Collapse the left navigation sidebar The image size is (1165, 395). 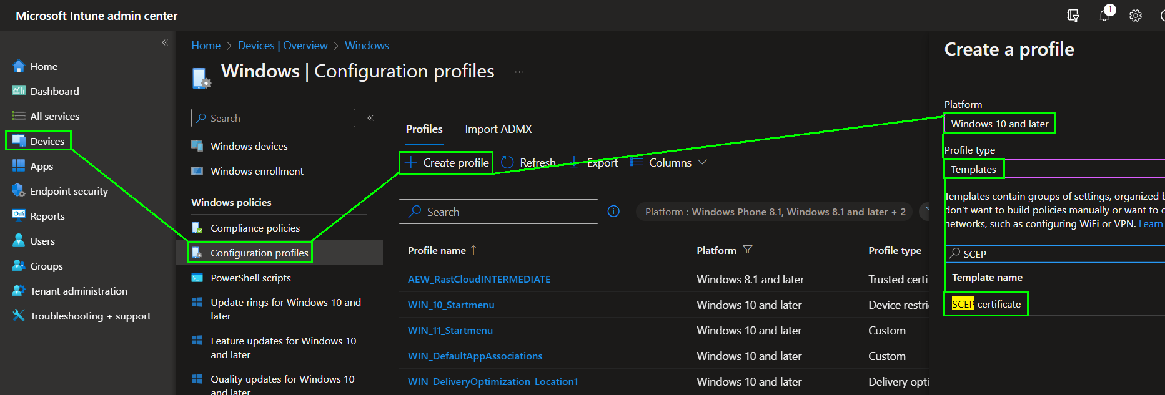click(165, 42)
